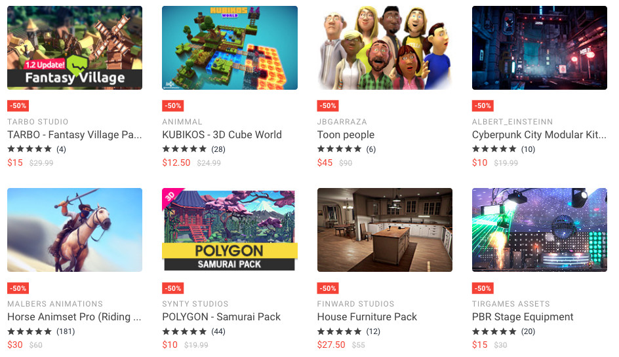Open the Toon people title link
Viewport: 619px width, 357px height.
pyautogui.click(x=346, y=135)
